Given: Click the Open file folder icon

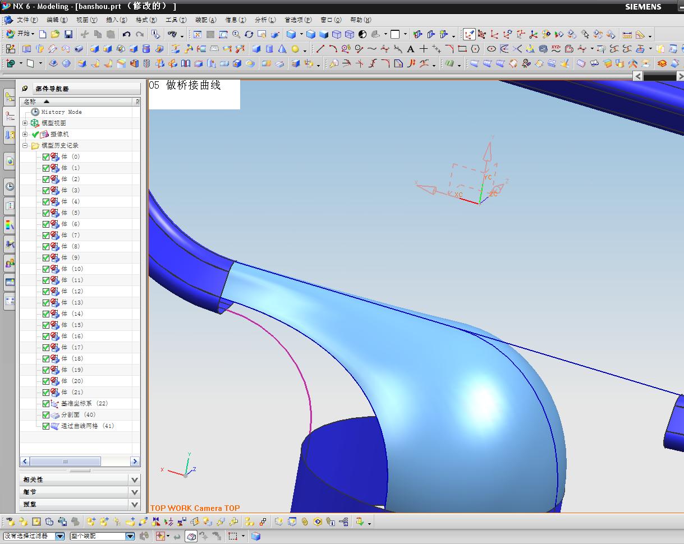Looking at the screenshot, I should pos(56,34).
